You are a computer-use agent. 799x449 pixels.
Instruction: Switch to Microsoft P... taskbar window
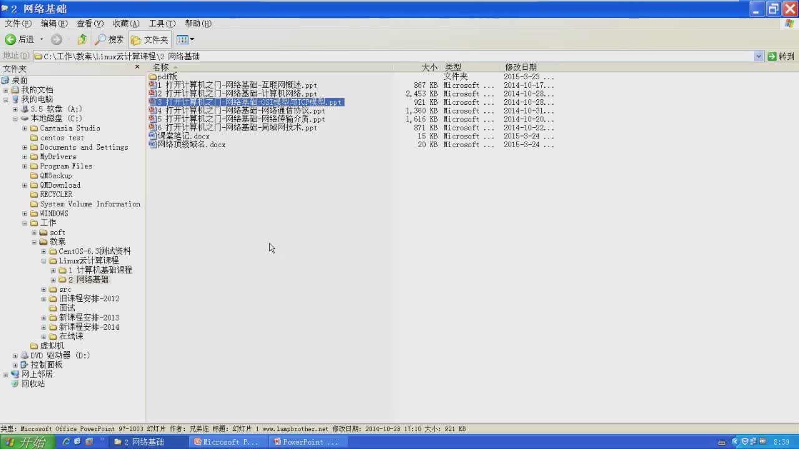click(x=229, y=442)
